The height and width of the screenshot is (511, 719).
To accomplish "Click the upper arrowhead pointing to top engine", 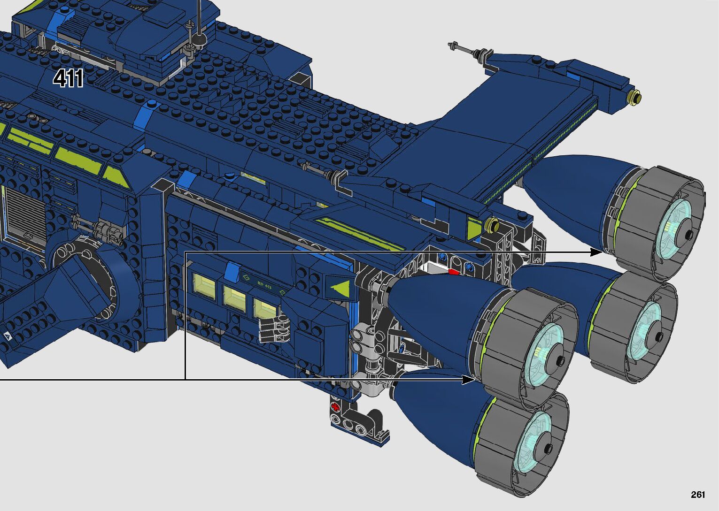I will (x=596, y=252).
